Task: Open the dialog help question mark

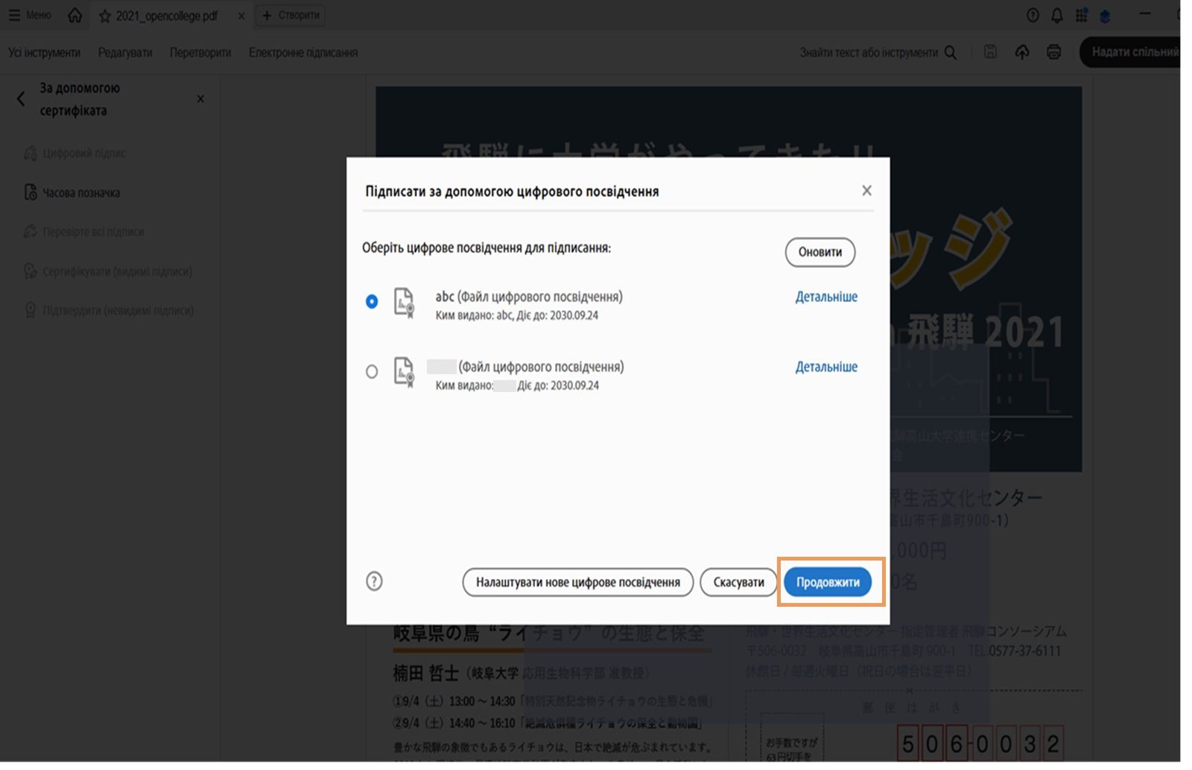Action: pyautogui.click(x=374, y=581)
